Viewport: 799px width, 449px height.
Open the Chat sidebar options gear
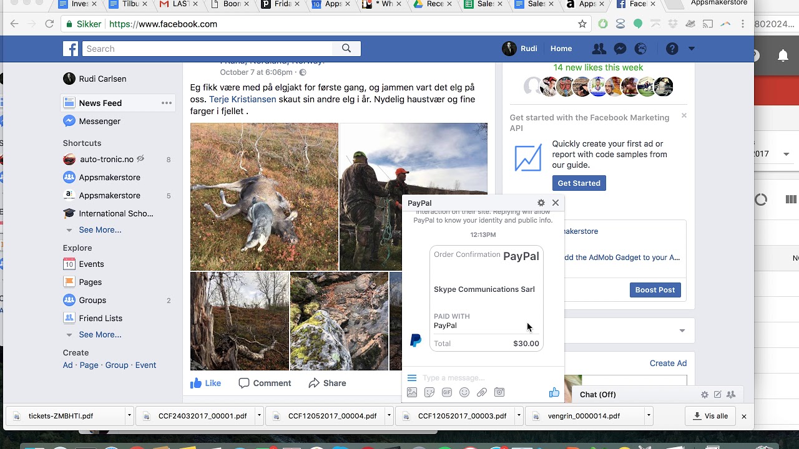click(705, 395)
